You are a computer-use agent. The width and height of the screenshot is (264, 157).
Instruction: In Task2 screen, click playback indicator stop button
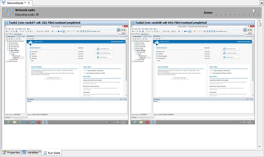pyautogui.click(x=251, y=29)
